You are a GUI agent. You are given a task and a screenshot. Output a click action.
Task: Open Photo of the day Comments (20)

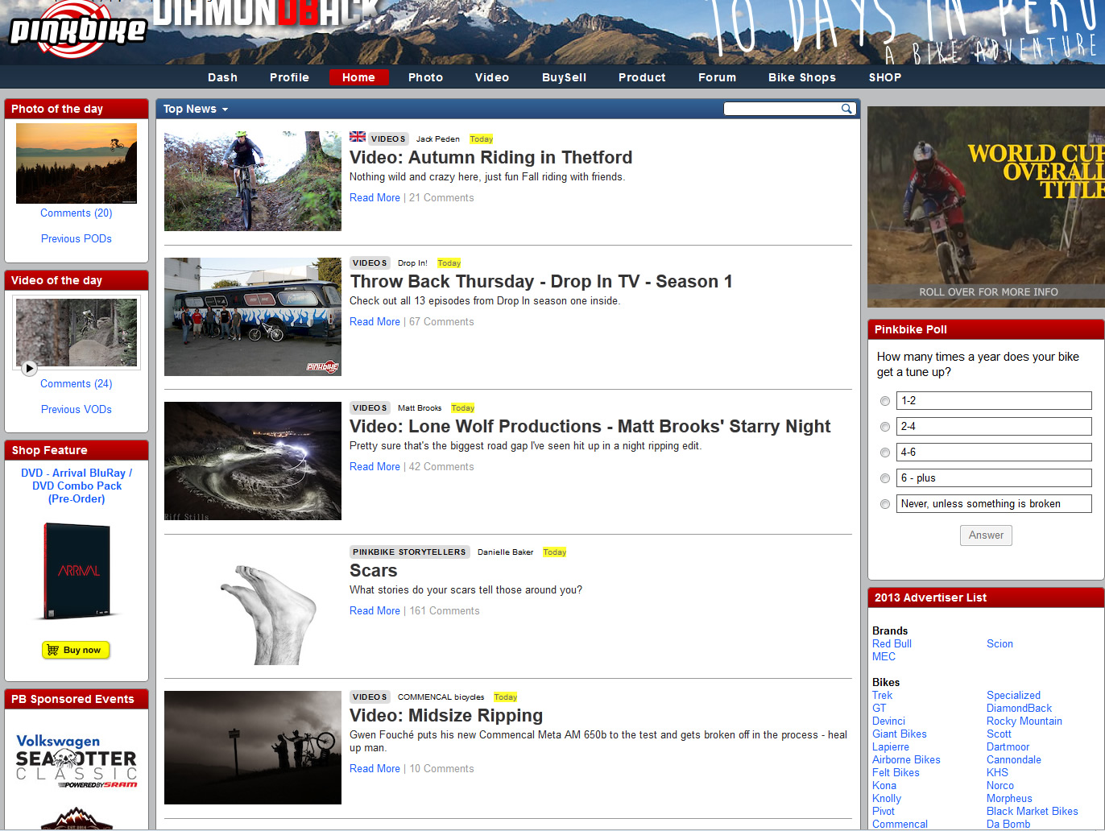[x=77, y=213]
